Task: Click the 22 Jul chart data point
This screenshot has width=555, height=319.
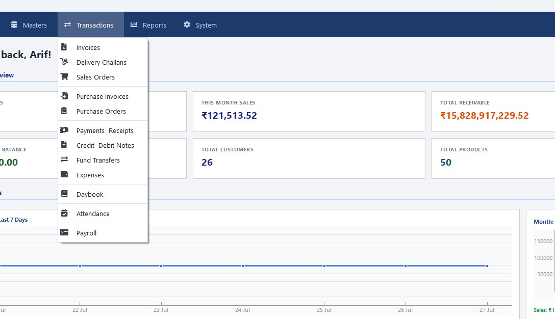Action: [x=80, y=265]
